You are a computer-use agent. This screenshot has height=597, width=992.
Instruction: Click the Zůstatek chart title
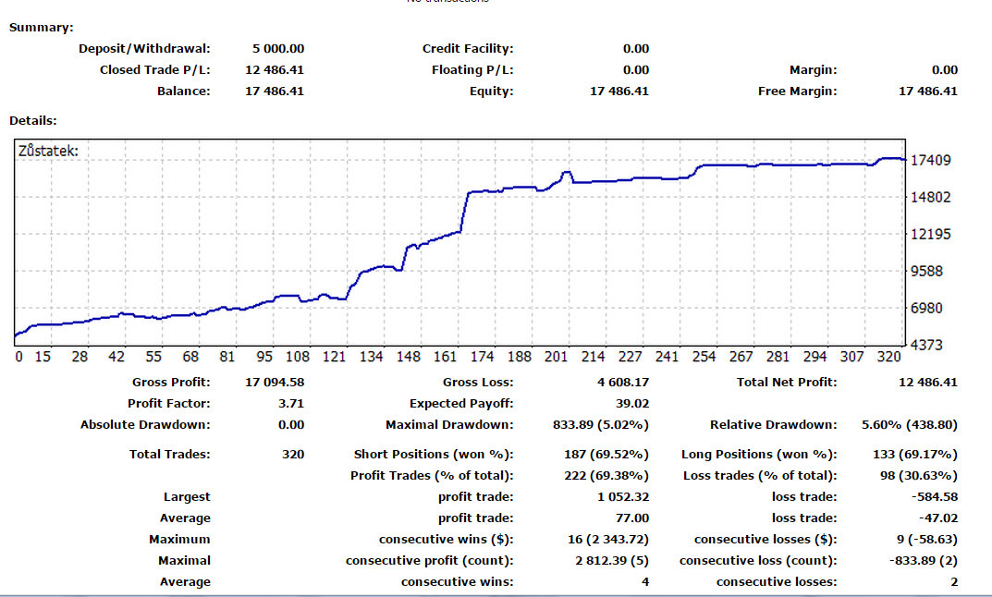(49, 151)
